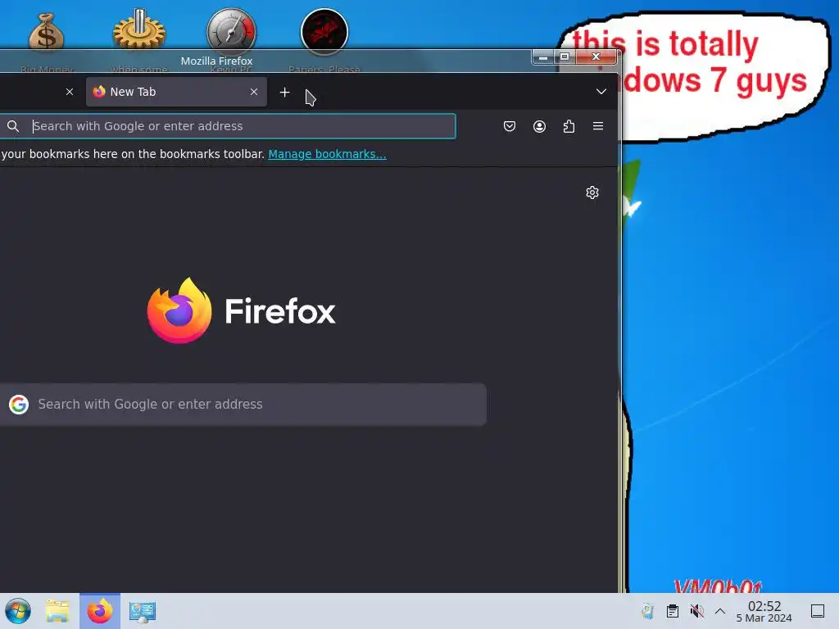Image resolution: width=839 pixels, height=629 pixels.
Task: Open system settings taskbar icon
Action: (x=143, y=611)
